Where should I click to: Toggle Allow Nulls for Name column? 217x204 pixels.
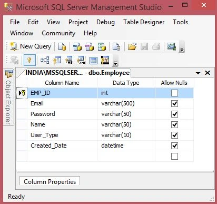174,124
